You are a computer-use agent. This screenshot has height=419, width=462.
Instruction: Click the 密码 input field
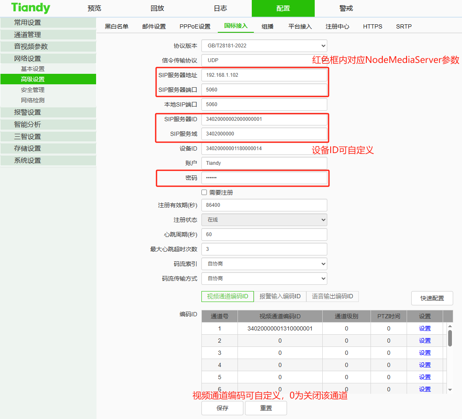264,178
